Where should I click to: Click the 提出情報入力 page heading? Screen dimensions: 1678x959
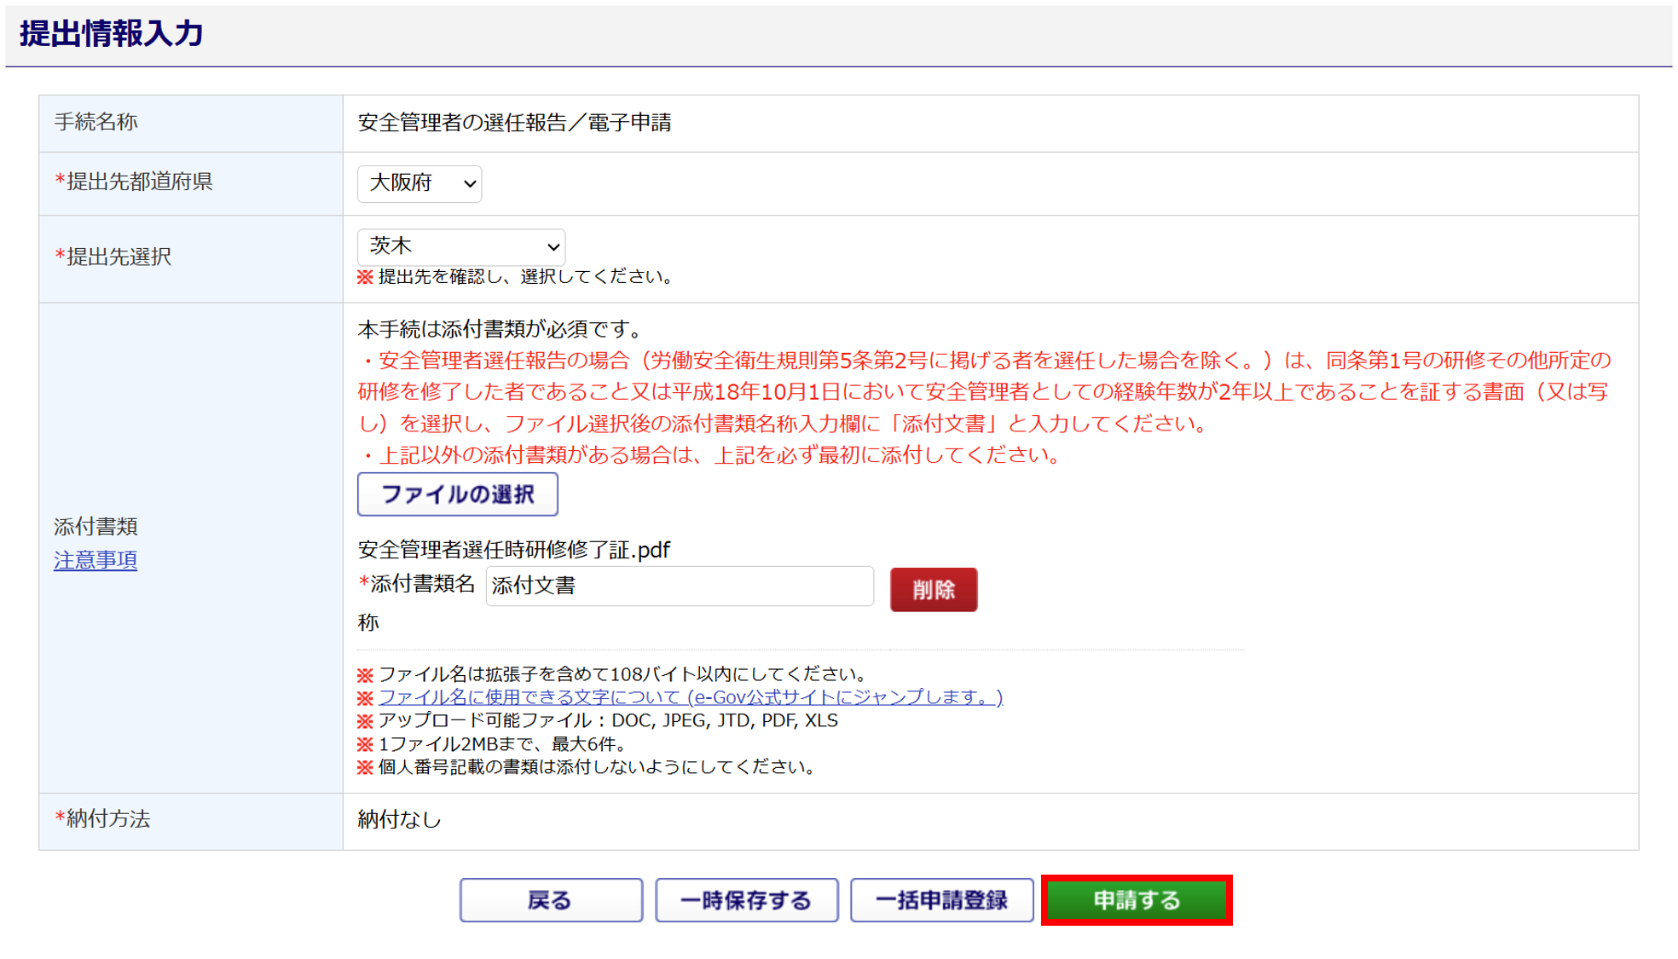pos(112,34)
